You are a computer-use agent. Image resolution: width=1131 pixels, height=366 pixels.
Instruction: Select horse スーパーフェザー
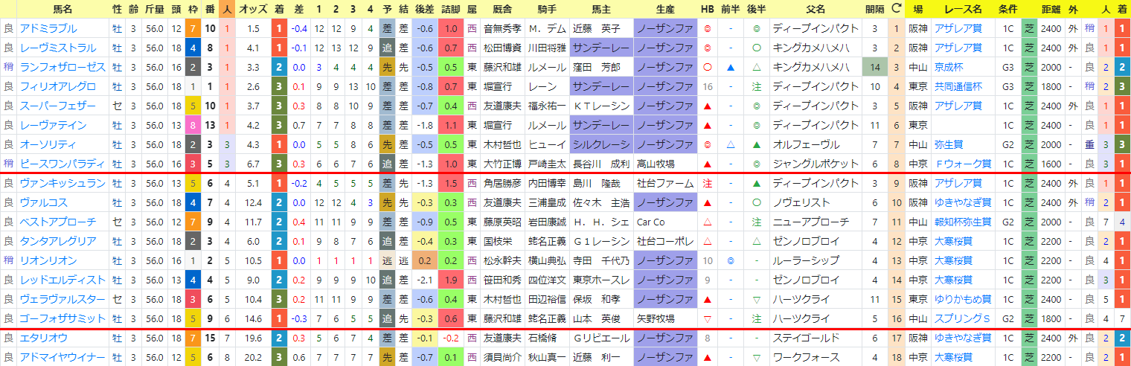58,106
